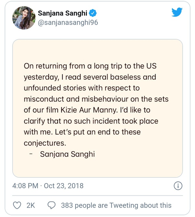Screen dimensions: 195x217
Task: Open the @sanjanasanghi96 handle
Action: click(68, 23)
